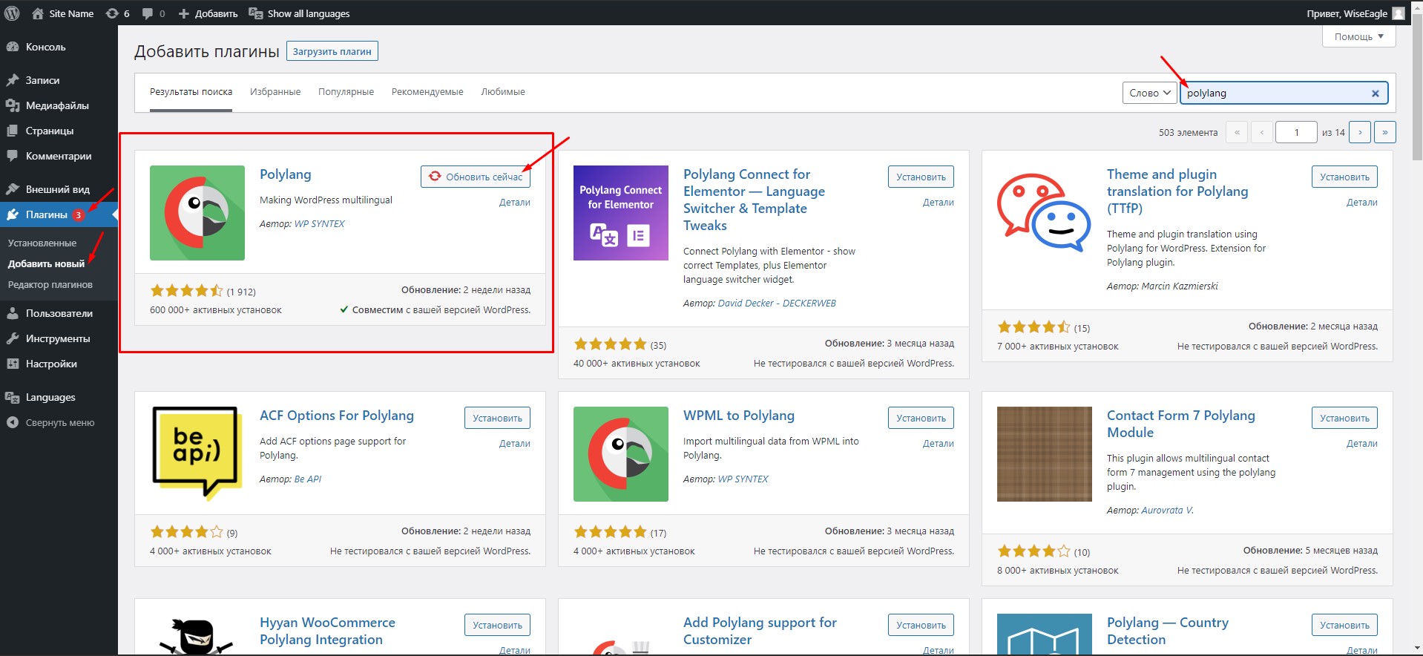The width and height of the screenshot is (1423, 656).
Task: Clear the polylang search text
Action: coord(1375,94)
